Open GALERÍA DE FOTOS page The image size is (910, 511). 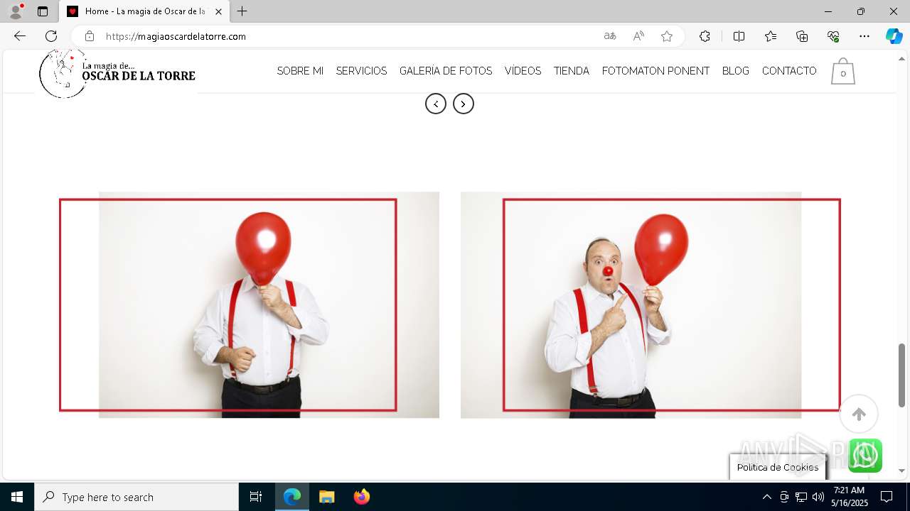point(446,71)
